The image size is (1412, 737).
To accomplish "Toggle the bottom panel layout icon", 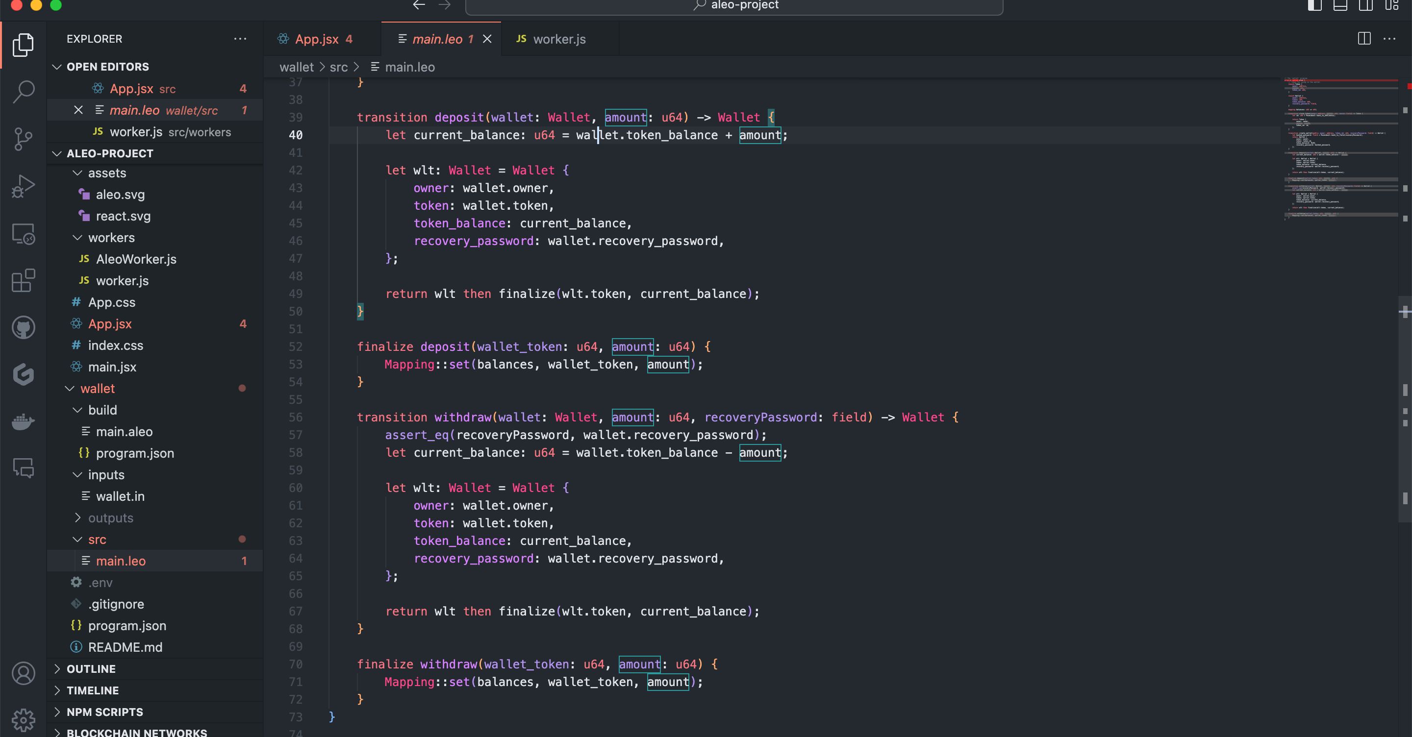I will tap(1340, 5).
